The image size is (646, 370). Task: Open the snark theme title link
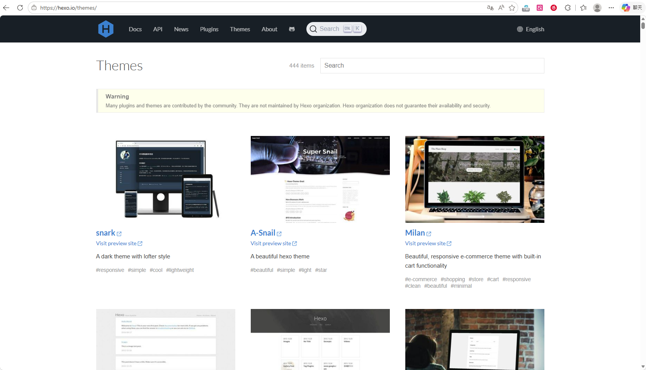pyautogui.click(x=105, y=233)
